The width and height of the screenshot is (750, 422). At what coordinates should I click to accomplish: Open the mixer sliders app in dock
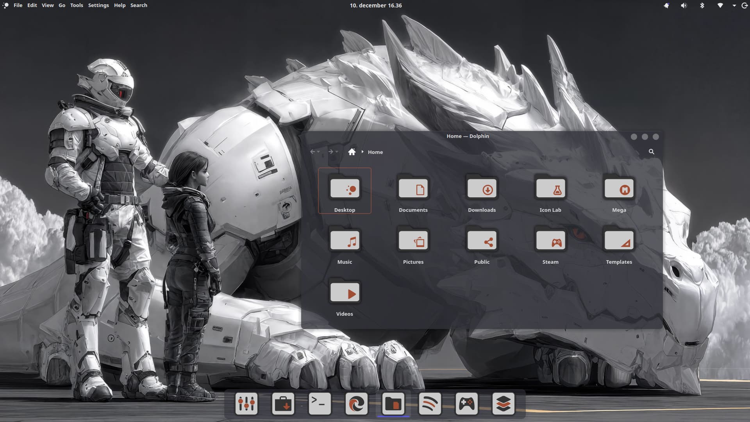(246, 404)
